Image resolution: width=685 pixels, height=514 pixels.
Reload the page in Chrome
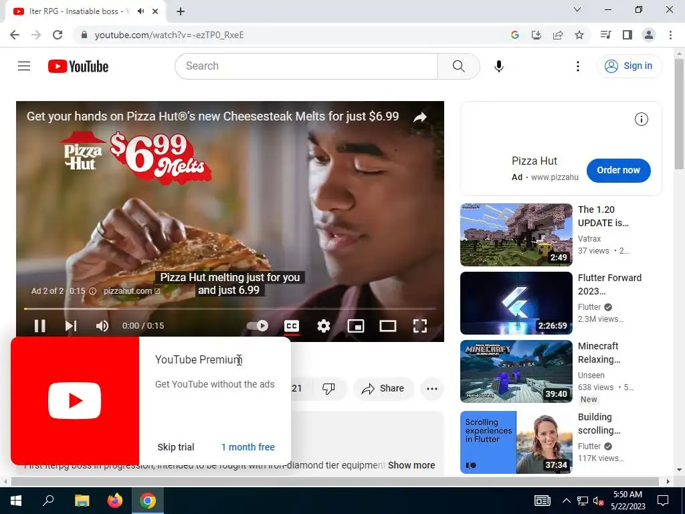coord(58,35)
